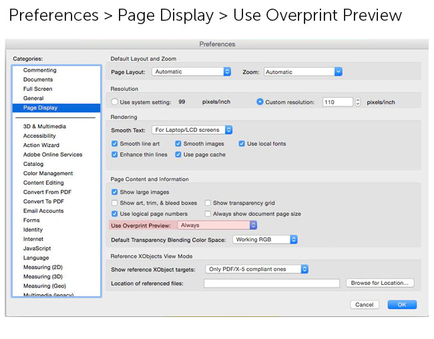The width and height of the screenshot is (434, 339).
Task: Click Browse for Location button
Action: pyautogui.click(x=380, y=283)
